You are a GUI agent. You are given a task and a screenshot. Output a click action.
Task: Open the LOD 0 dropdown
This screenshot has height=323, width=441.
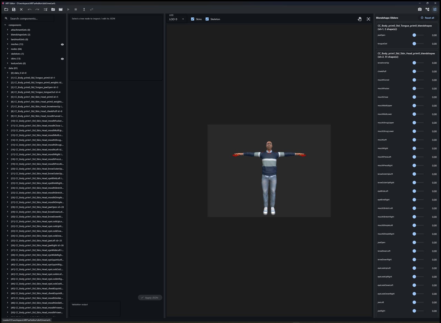(x=177, y=19)
